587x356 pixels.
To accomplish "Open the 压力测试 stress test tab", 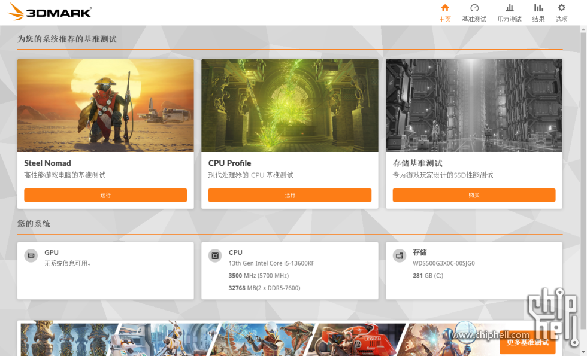I will point(509,13).
